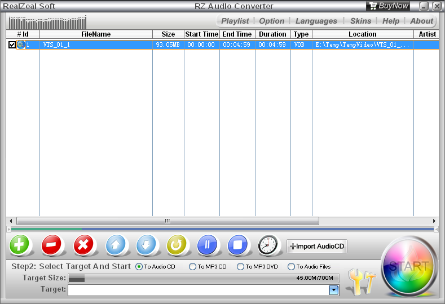Choose the To Audio Files radio button
445x304 pixels.
pos(292,267)
